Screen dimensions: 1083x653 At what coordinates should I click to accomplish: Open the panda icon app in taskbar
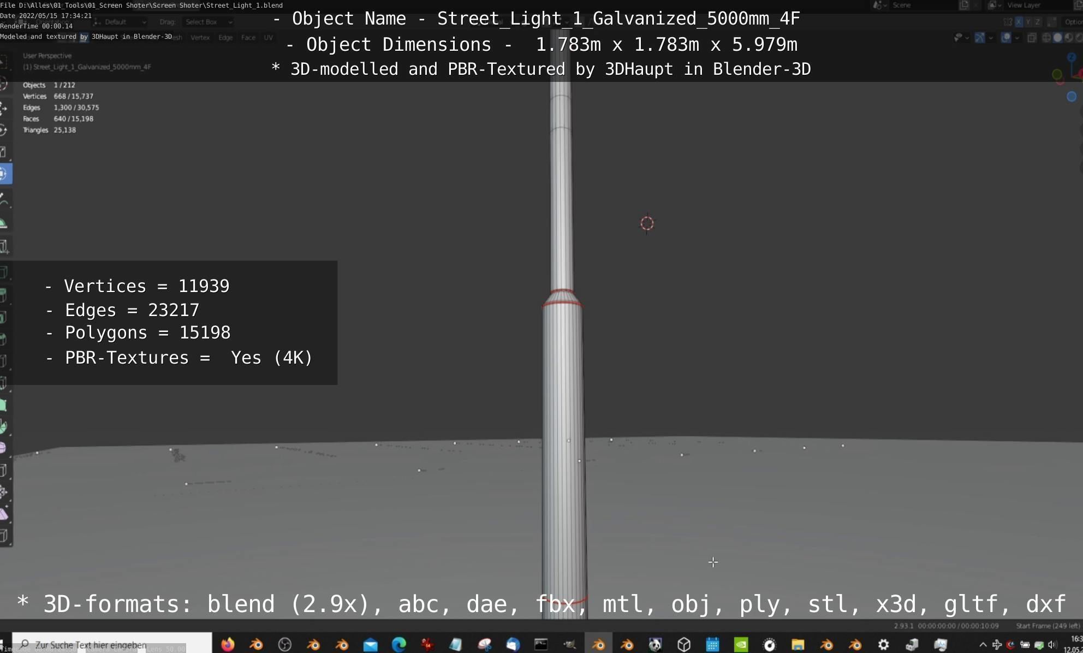655,644
